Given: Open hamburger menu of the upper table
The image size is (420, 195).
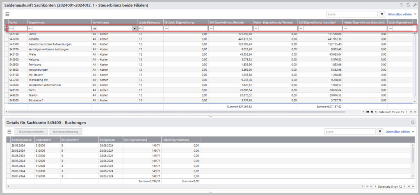Looking at the screenshot, I should point(7,14).
